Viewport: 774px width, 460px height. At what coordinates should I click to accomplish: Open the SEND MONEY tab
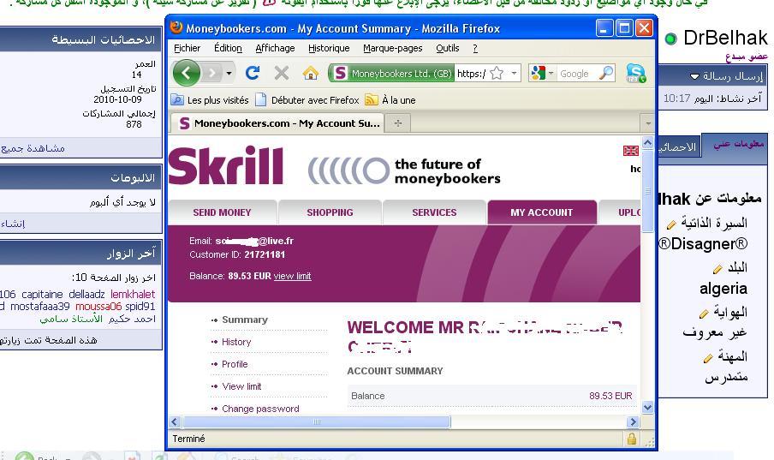click(x=222, y=212)
